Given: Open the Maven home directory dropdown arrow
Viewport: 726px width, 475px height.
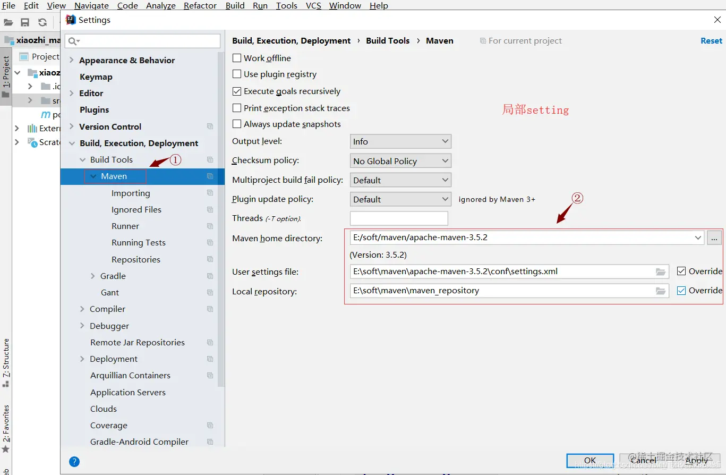Looking at the screenshot, I should (x=698, y=237).
